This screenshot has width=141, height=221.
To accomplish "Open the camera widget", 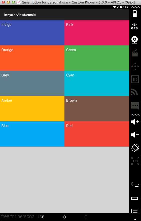I will pos(134,40).
